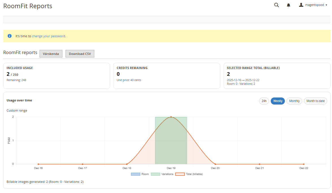The height and width of the screenshot is (193, 332).
Task: Click the Remaining: 248 text
Action: click(x=16, y=80)
